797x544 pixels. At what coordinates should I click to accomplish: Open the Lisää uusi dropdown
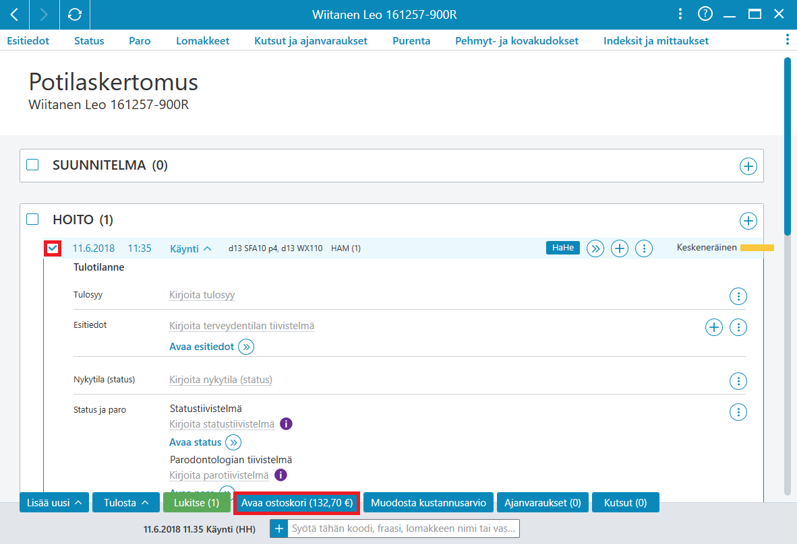(x=55, y=502)
